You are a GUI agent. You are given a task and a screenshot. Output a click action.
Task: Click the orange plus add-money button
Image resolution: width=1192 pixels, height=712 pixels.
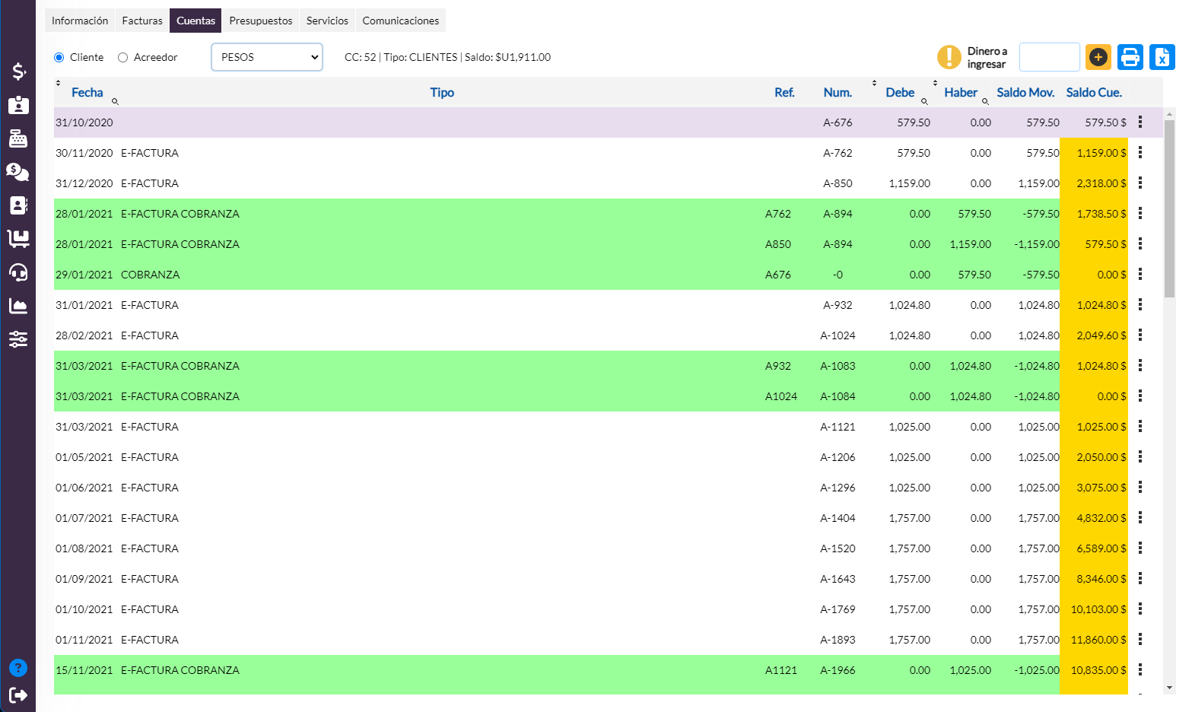click(x=1098, y=57)
